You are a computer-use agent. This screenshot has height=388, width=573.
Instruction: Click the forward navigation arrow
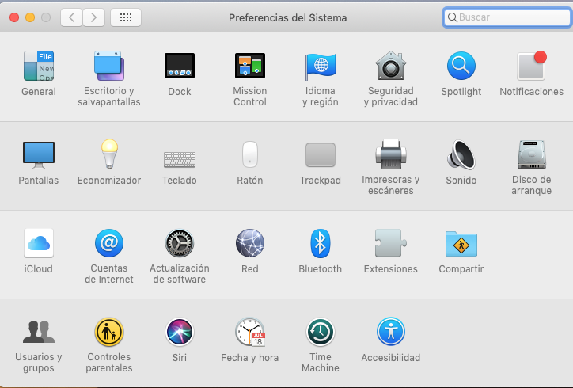click(x=94, y=17)
